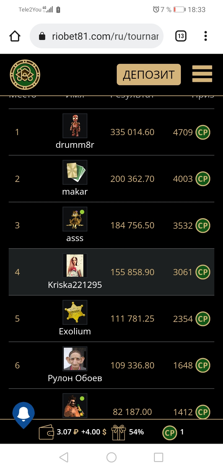Open the wallet balance icon

[46, 432]
